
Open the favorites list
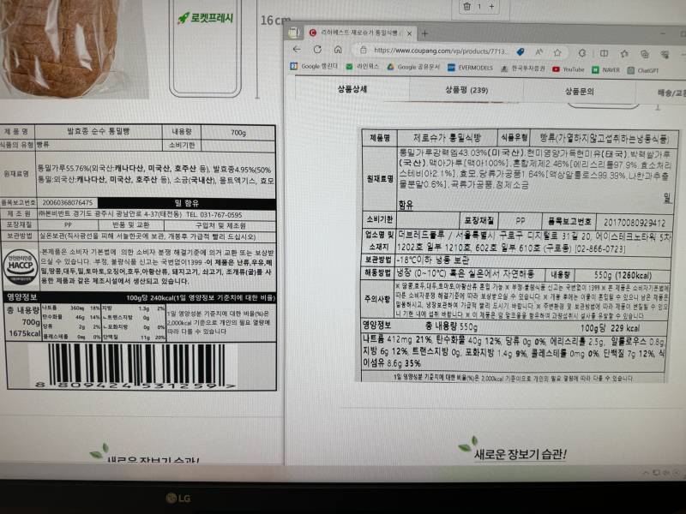[624, 54]
